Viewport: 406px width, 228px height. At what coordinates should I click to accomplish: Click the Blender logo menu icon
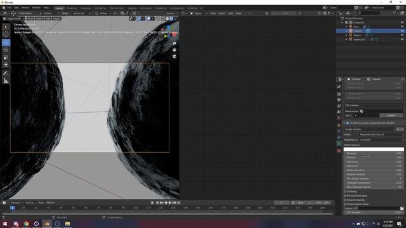coord(4,8)
